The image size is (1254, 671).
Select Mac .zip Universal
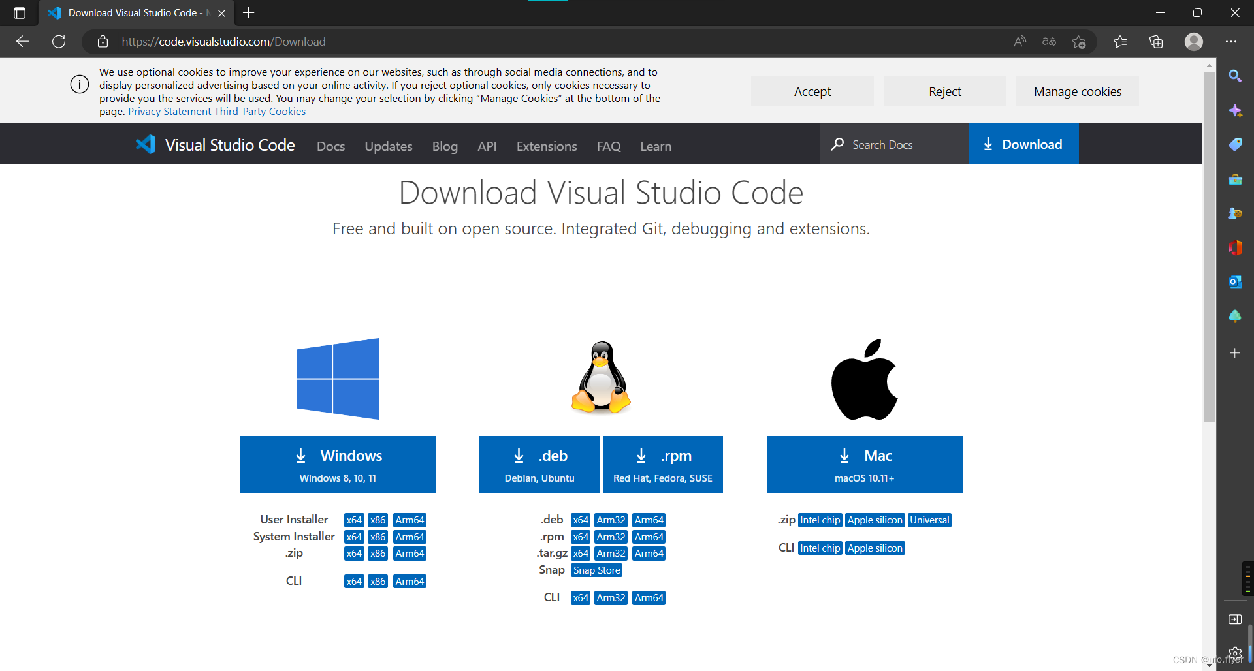click(x=930, y=520)
